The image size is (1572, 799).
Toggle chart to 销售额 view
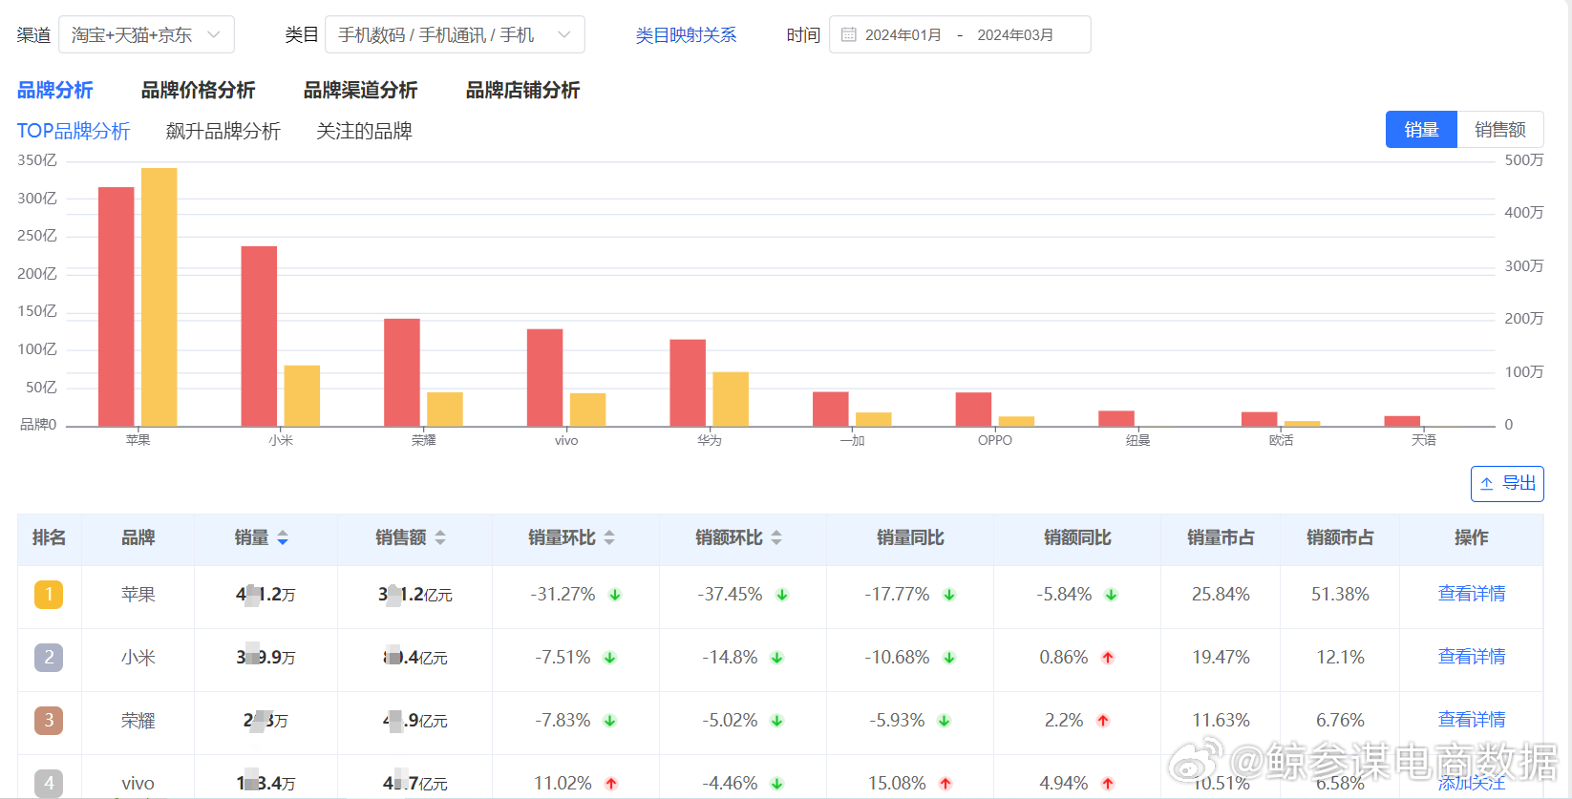(1500, 130)
